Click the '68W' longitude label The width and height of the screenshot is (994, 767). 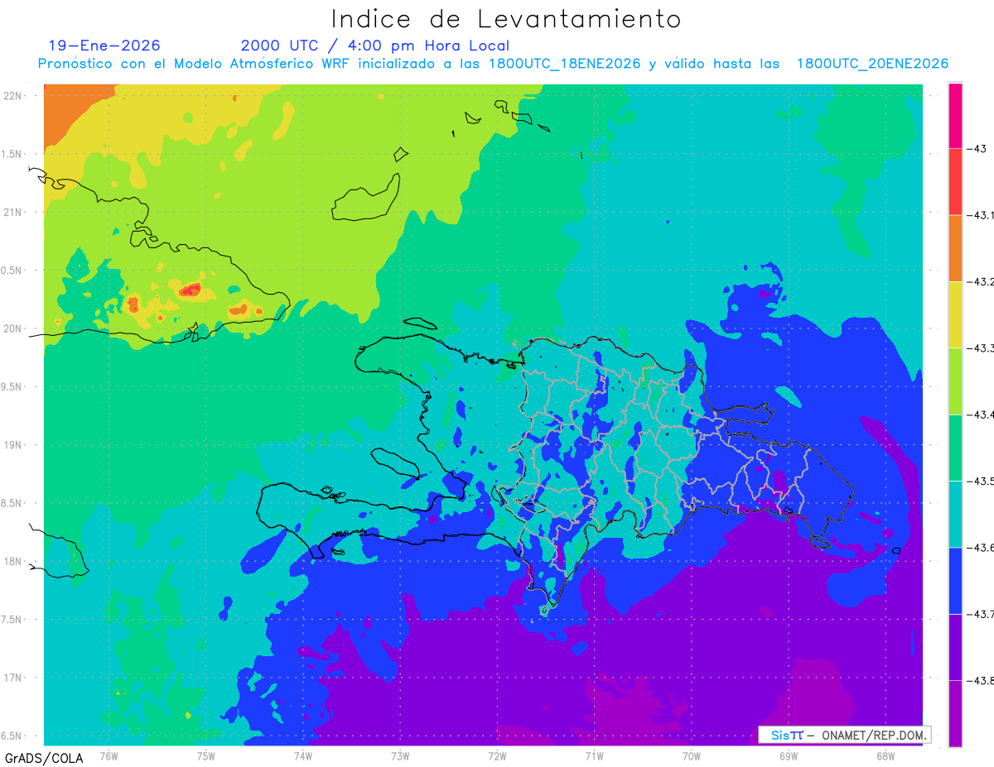coord(885,755)
